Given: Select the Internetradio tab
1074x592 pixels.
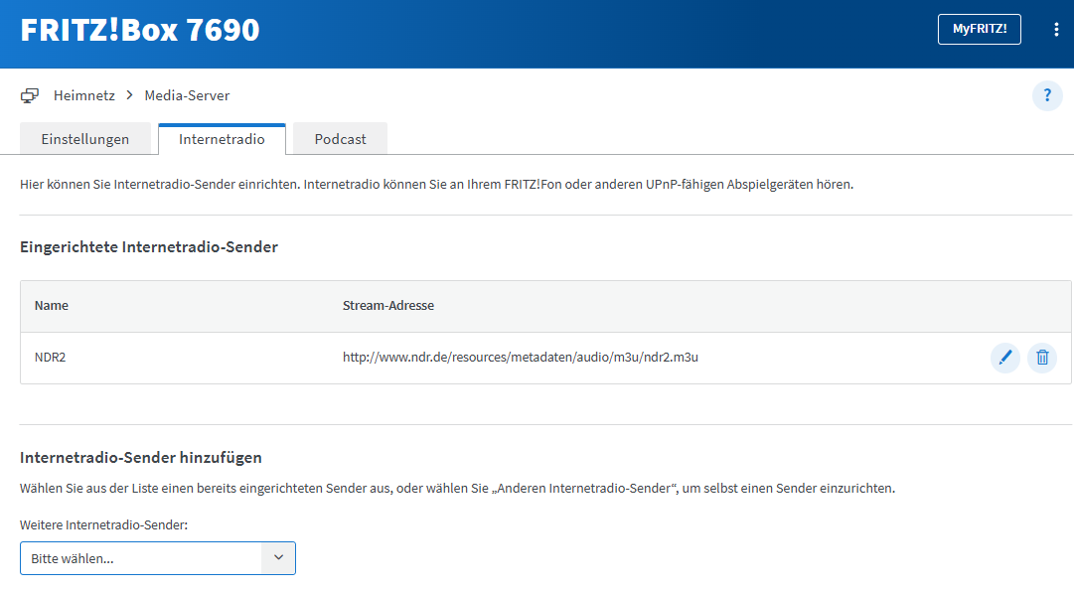Looking at the screenshot, I should (x=222, y=140).
